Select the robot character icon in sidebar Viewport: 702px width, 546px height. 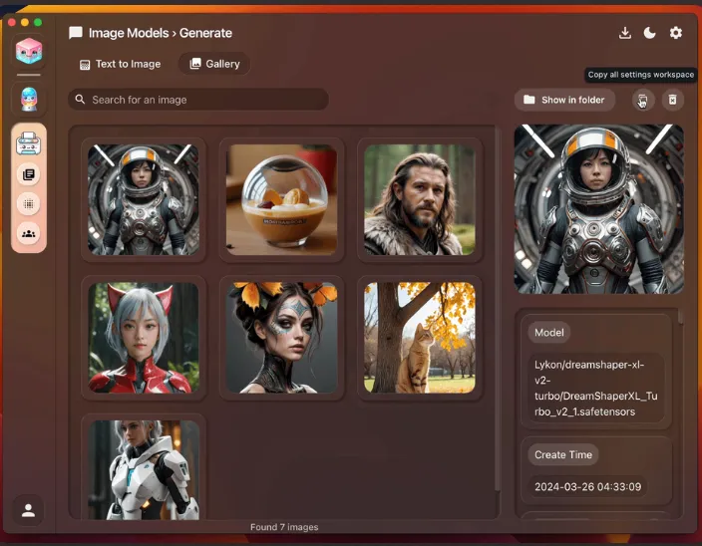tap(29, 98)
